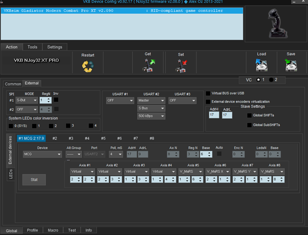Image resolution: width=308 pixels, height=235 pixels.
Task: Switch to the Test bottom tab
Action: click(72, 230)
